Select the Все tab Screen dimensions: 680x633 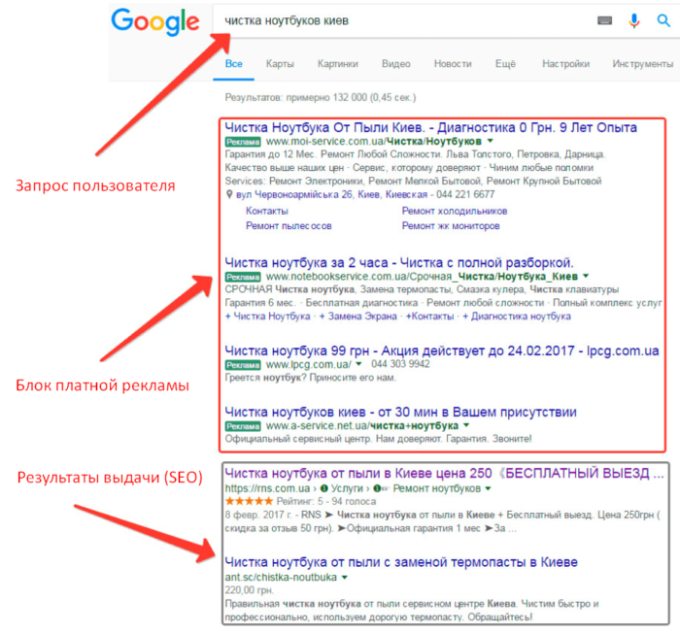coord(234,64)
